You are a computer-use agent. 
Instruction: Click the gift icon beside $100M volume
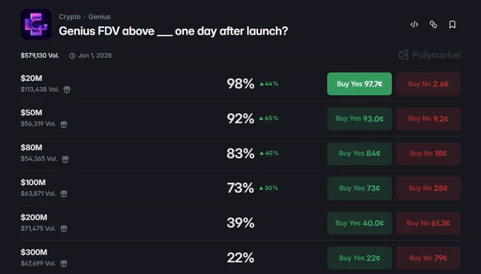pos(64,193)
